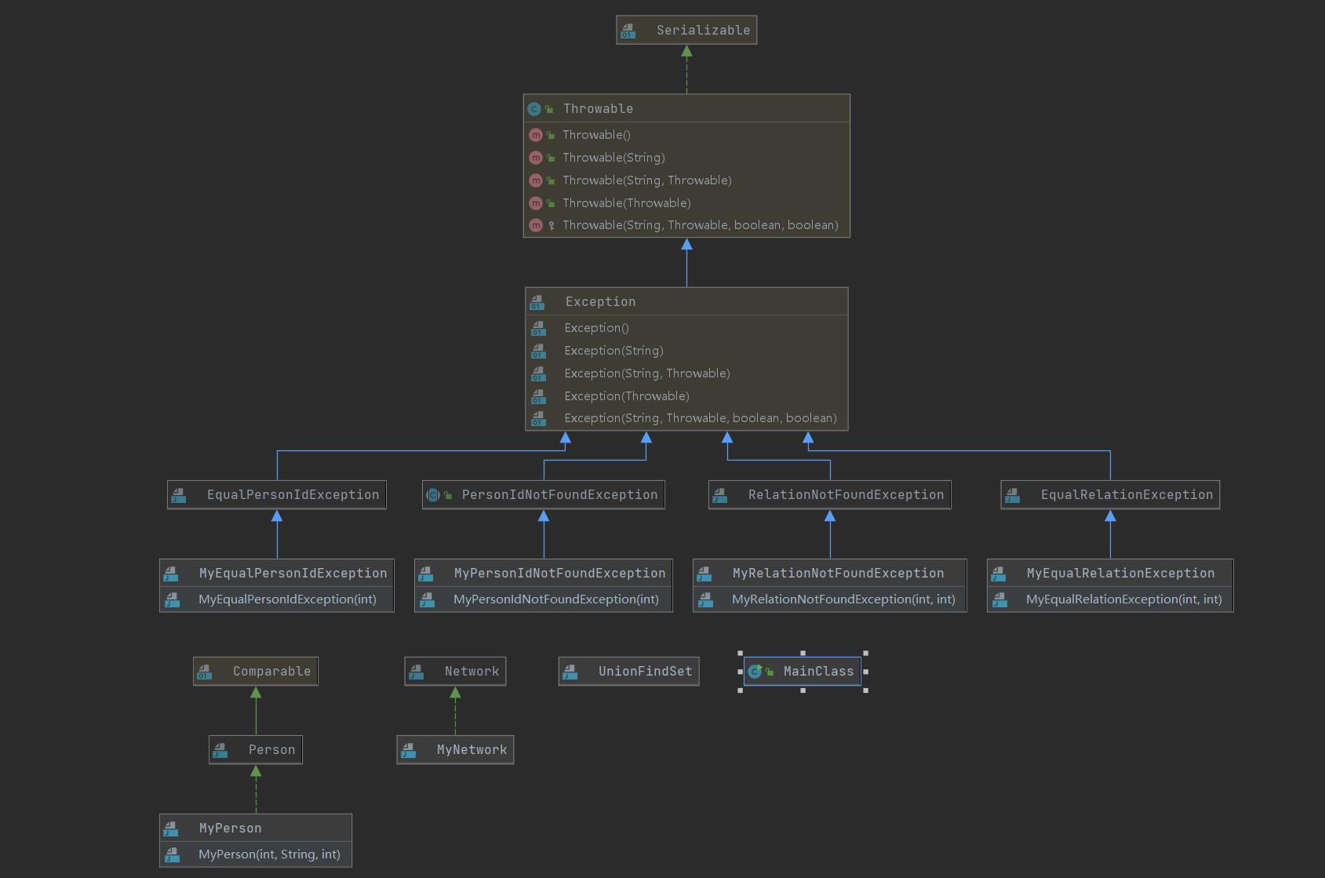This screenshot has width=1325, height=878.
Task: Click the MyPersonIdNotFoundException title icon
Action: (x=426, y=574)
